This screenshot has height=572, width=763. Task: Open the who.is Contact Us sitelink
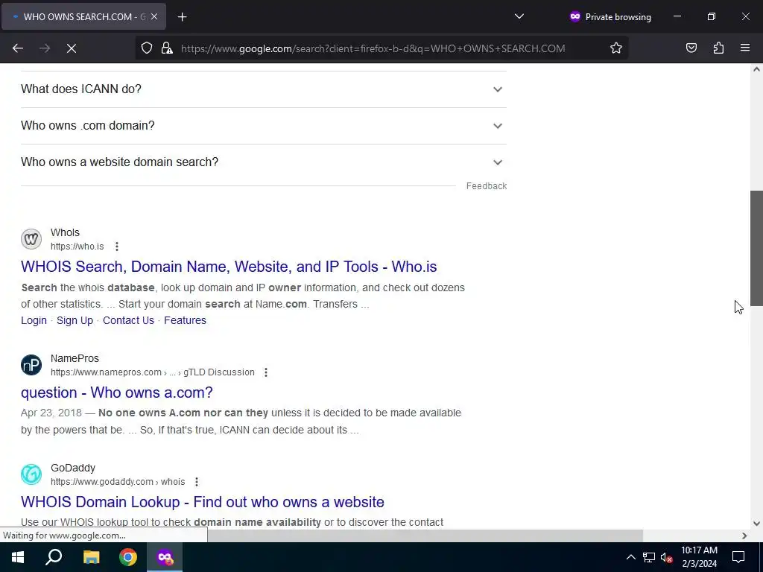128,320
